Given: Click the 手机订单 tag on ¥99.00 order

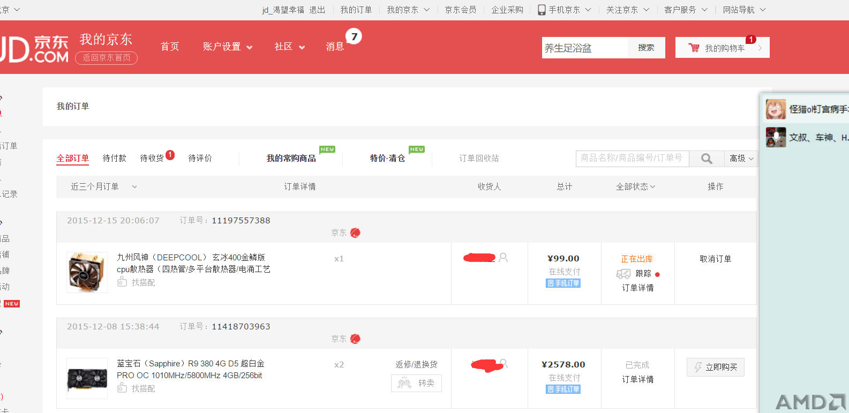Looking at the screenshot, I should click(564, 283).
